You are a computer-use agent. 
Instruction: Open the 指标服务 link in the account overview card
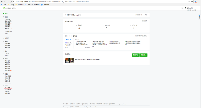coord(145,21)
